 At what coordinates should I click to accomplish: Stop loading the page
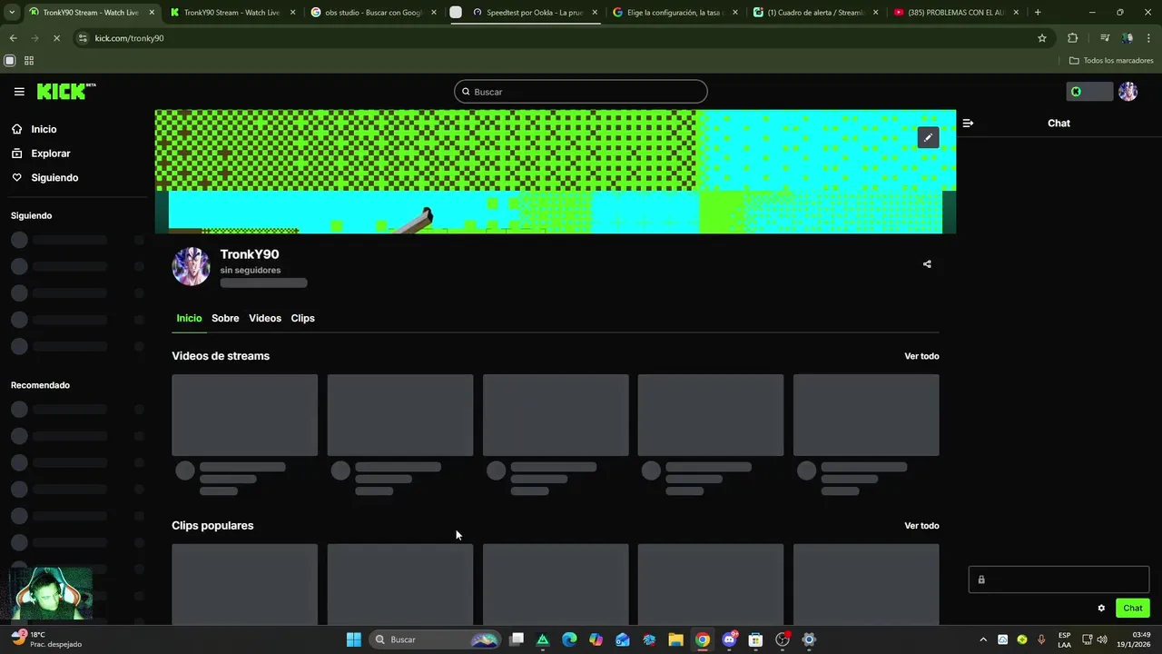[56, 38]
